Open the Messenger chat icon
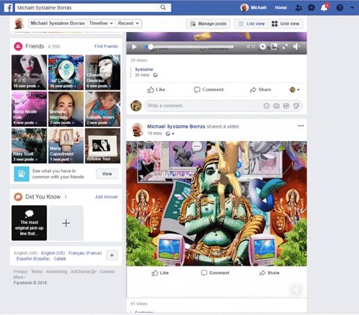Image resolution: width=359 pixels, height=315 pixels. point(311,8)
